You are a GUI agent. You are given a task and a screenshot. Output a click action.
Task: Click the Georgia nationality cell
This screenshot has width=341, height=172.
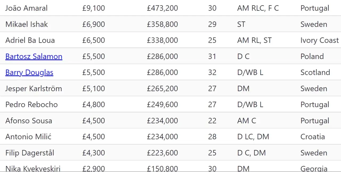tap(314, 168)
